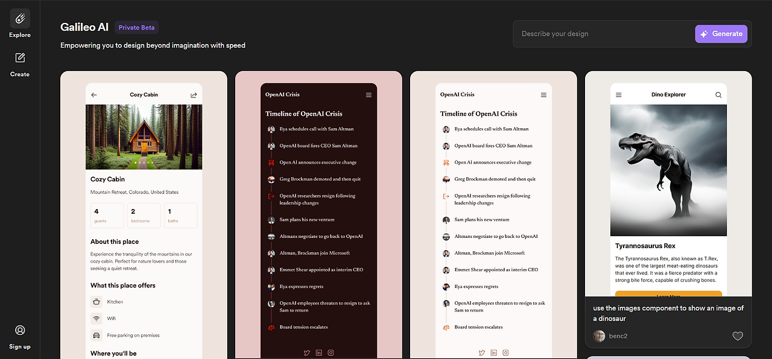Click 'Greg Brockman demoted and then quit' light card
This screenshot has width=772, height=359.
[x=495, y=179]
